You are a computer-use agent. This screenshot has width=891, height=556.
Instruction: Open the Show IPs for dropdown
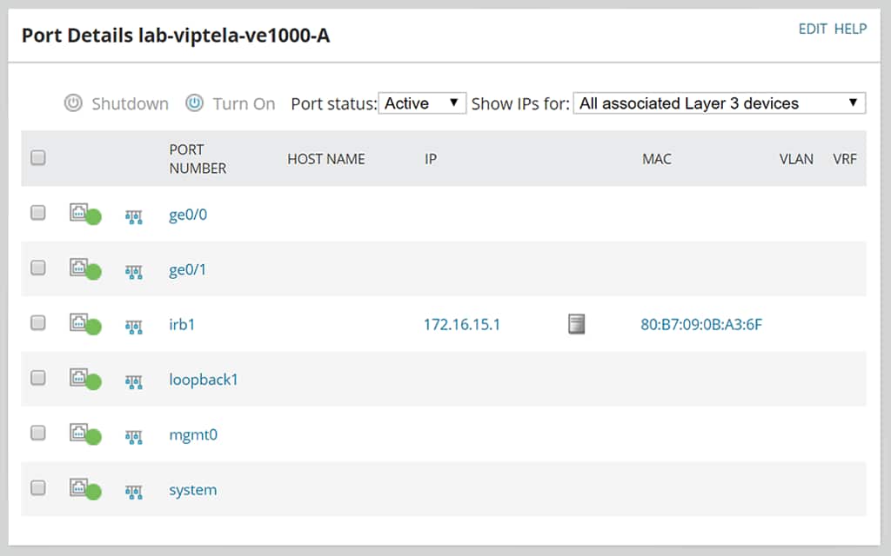(x=720, y=103)
